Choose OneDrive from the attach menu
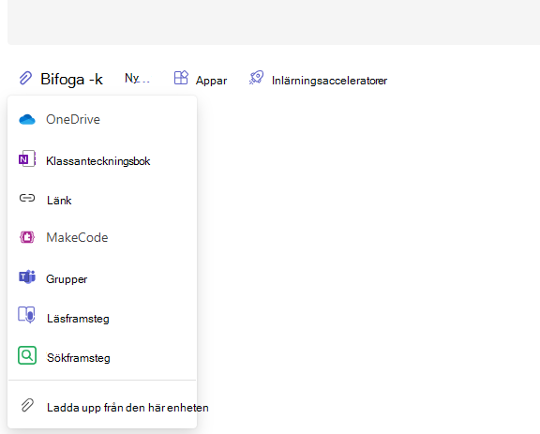The height and width of the screenshot is (434, 540). 102,120
